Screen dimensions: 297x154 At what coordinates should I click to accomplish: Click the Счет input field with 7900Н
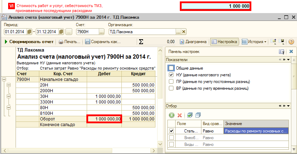tap(87, 32)
